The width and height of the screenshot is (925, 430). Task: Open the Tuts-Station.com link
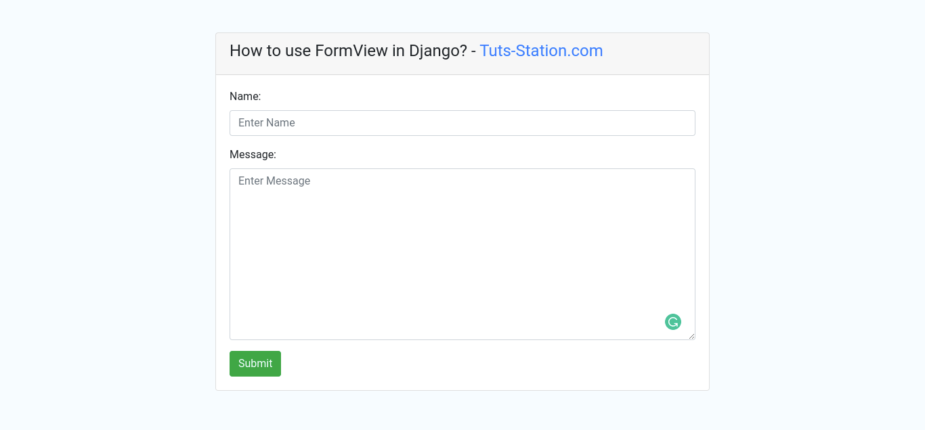pyautogui.click(x=541, y=51)
